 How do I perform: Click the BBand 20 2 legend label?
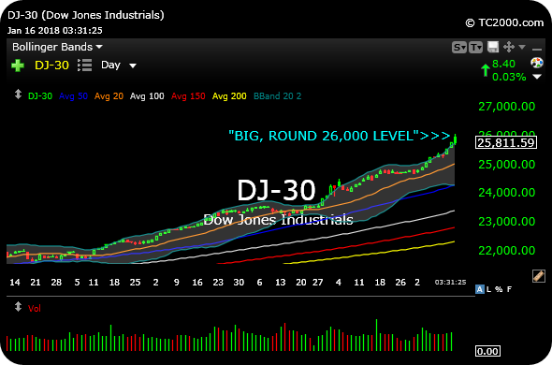(278, 95)
